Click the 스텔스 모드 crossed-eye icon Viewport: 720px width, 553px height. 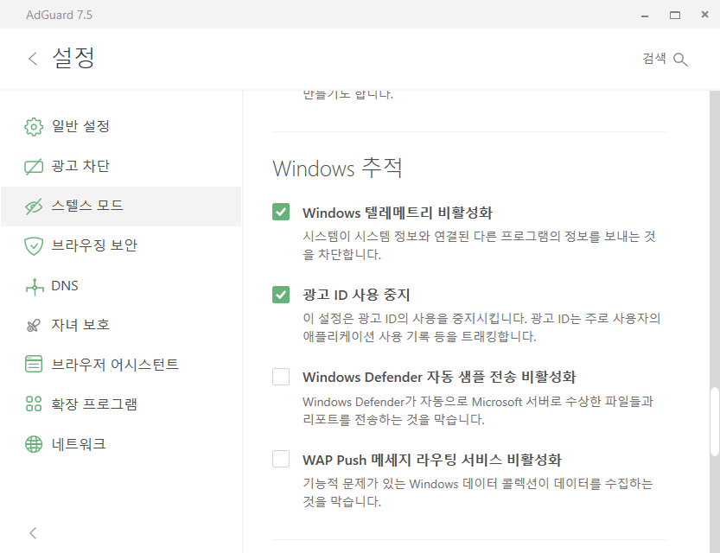(x=34, y=207)
